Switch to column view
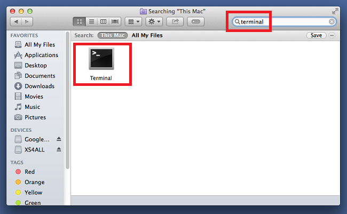Screen dimensions: 347x214 [x=102, y=22]
